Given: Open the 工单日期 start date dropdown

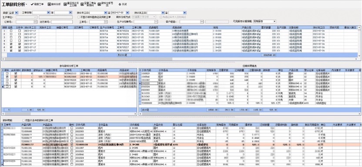Looking at the screenshot, I should [x=48, y=13].
